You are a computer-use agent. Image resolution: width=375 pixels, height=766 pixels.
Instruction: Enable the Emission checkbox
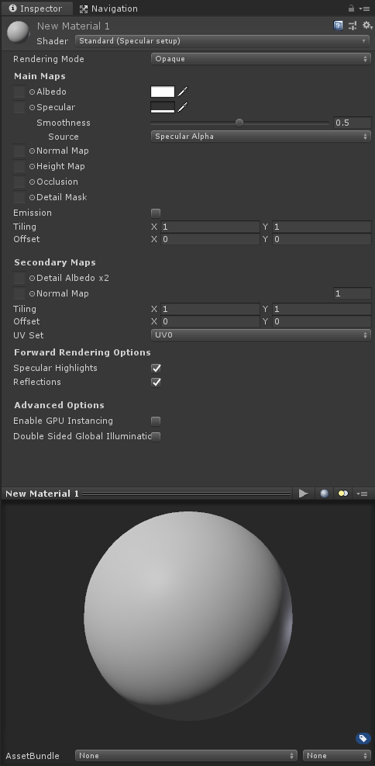point(156,213)
